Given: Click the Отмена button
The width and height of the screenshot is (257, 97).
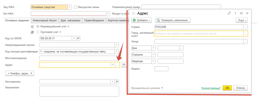Looking at the screenshot, I should (240, 88).
